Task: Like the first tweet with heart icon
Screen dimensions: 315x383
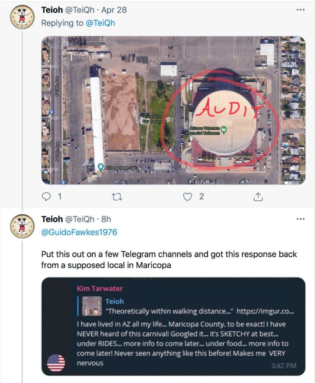Action: tap(188, 197)
